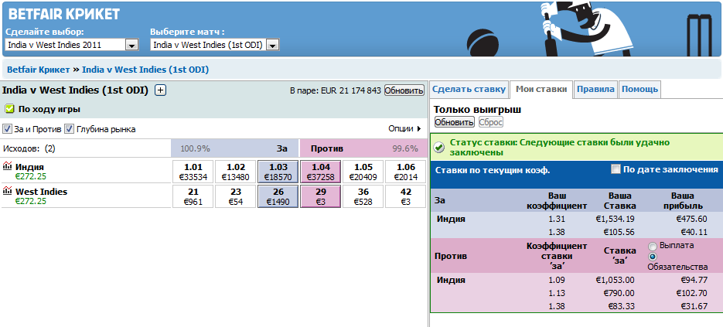Image resolution: width=723 pixels, height=327 pixels.
Task: Click the chart icon next to West Indies
Action: pos(8,192)
